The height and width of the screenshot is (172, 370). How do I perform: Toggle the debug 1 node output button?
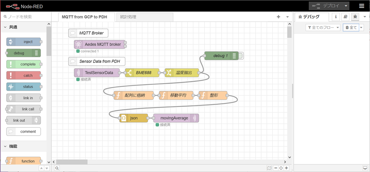tap(242, 56)
